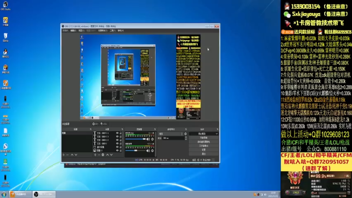The image size is (352, 198).
Task: Adjust the desktop audio volume slider
Action: [x=136, y=150]
